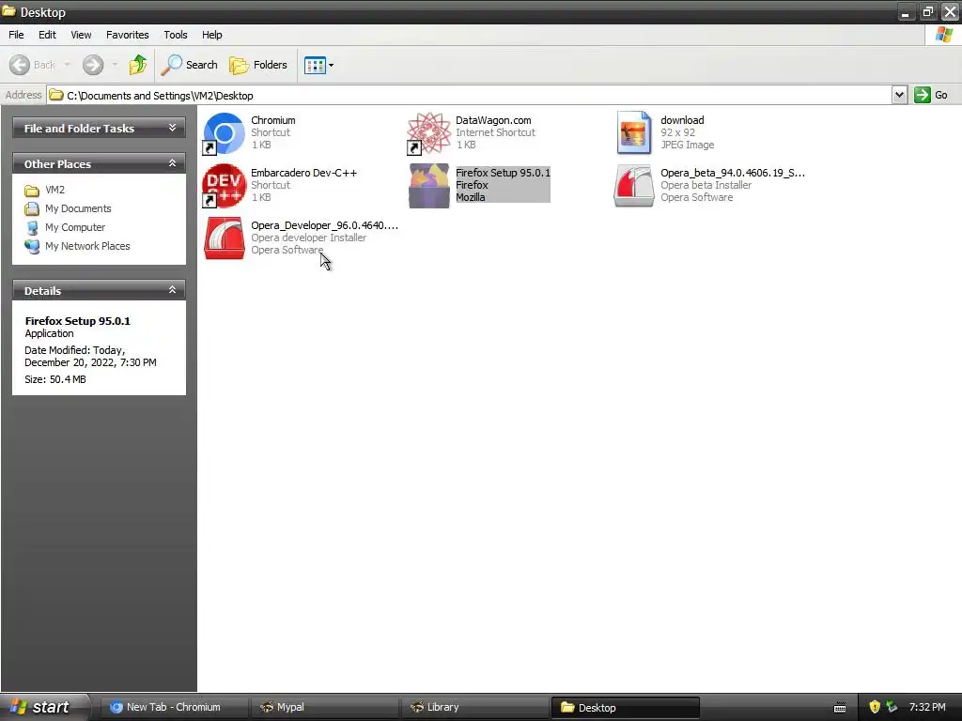
Task: Click the DataWagon.com file name label
Action: pos(493,120)
